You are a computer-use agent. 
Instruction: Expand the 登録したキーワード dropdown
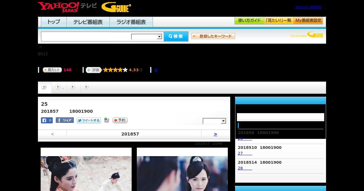[x=213, y=36]
